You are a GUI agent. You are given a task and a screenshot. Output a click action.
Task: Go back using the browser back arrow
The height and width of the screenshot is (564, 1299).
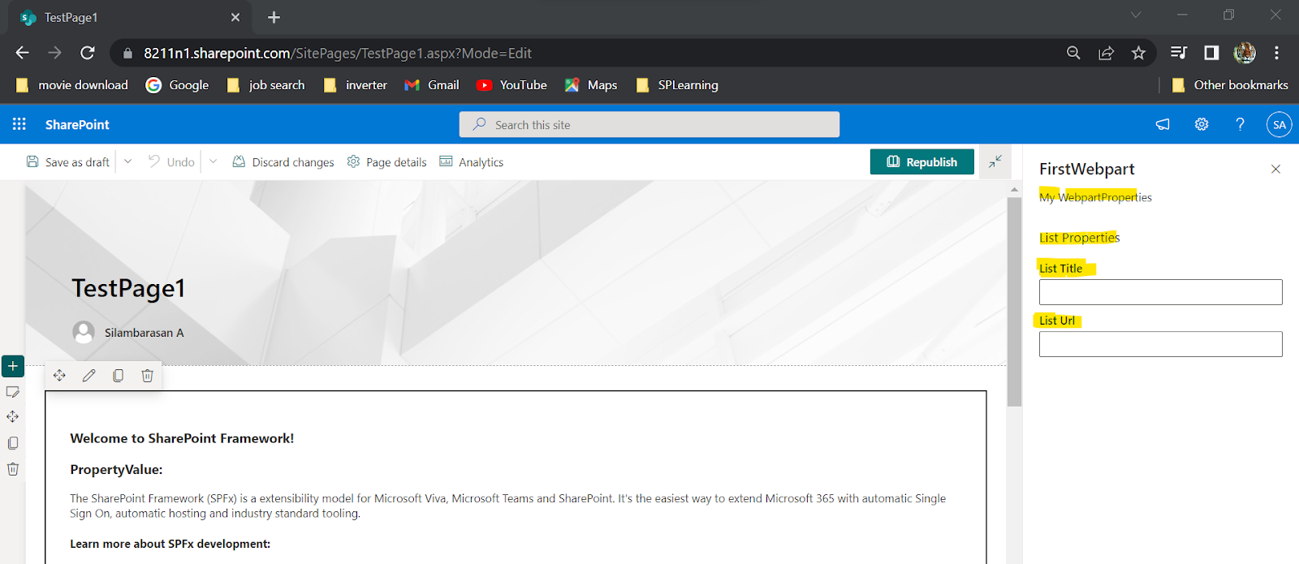pos(22,53)
